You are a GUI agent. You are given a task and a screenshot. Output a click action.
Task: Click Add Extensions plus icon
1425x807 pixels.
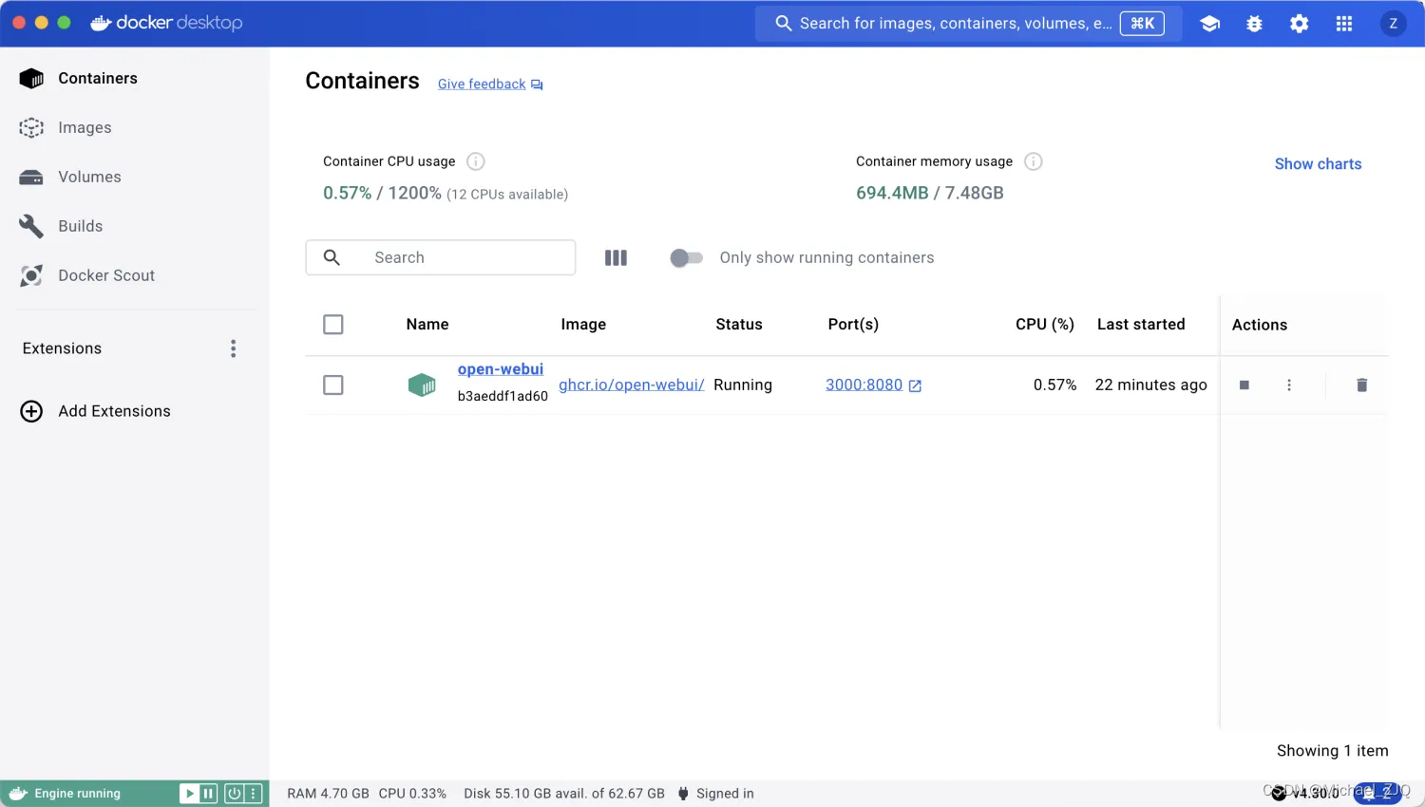tap(31, 411)
